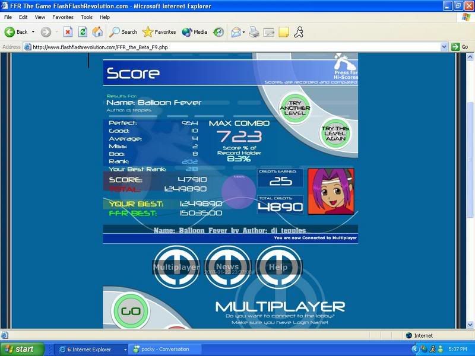This screenshot has height=356, width=475.
Task: Open the Media toolbar button
Action: click(x=195, y=32)
